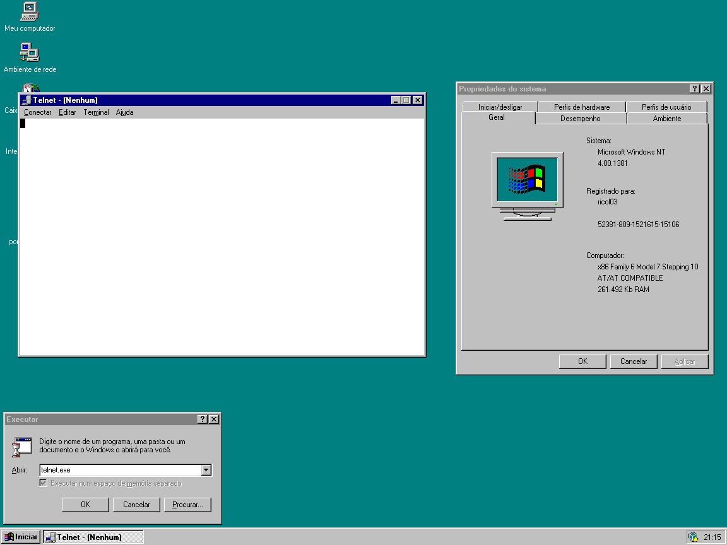Click the Procurar... button

[187, 505]
